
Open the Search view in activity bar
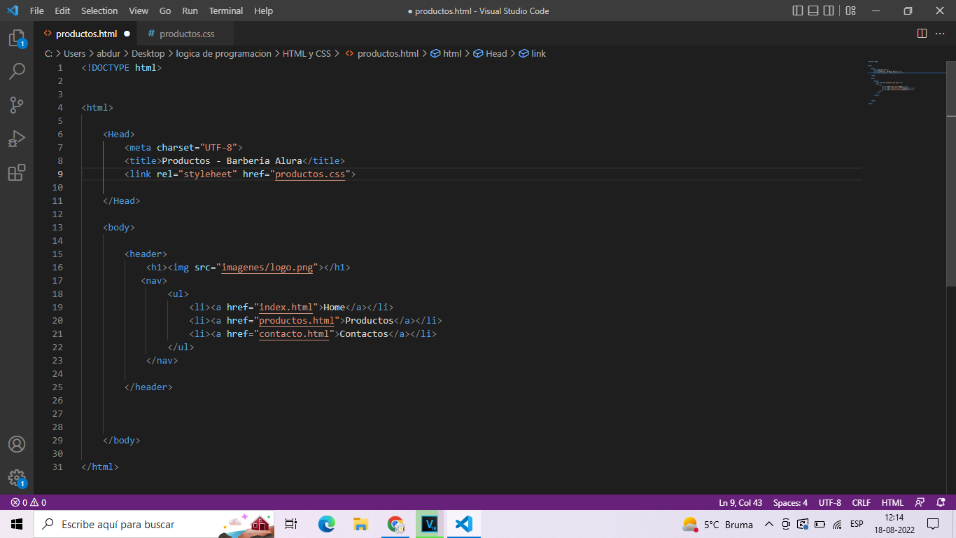pyautogui.click(x=17, y=71)
